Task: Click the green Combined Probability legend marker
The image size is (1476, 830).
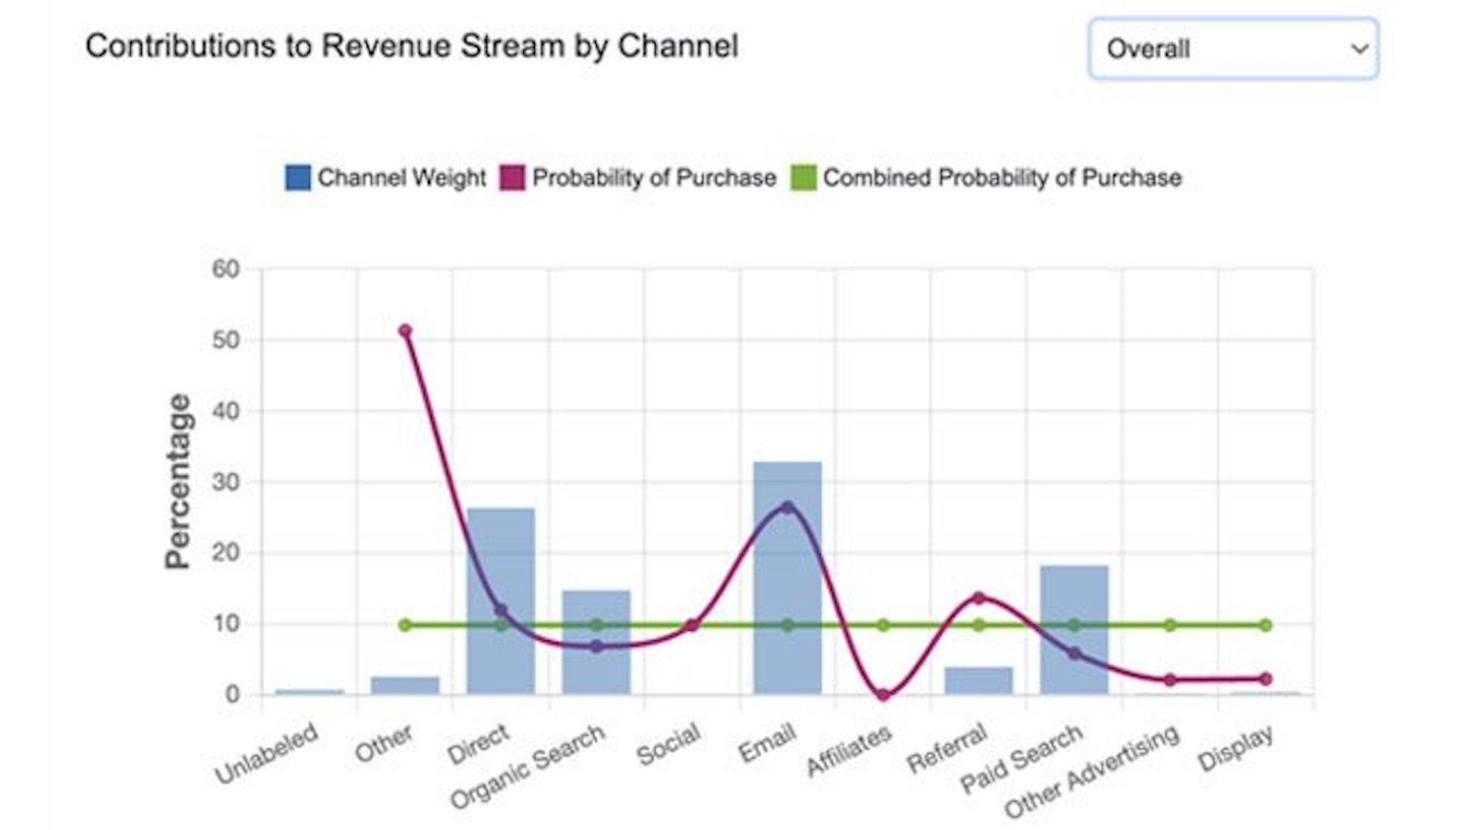Action: click(804, 175)
